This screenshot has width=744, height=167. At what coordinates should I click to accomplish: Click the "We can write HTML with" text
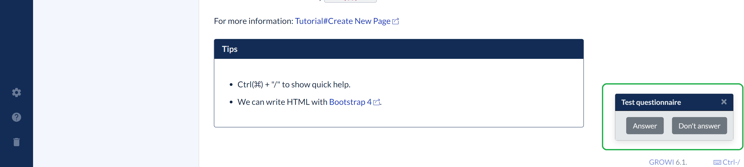(x=282, y=102)
